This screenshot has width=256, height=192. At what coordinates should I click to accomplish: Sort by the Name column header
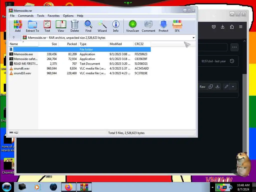23,44
